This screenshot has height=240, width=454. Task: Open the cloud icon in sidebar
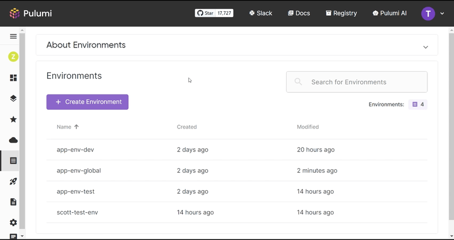[13, 140]
